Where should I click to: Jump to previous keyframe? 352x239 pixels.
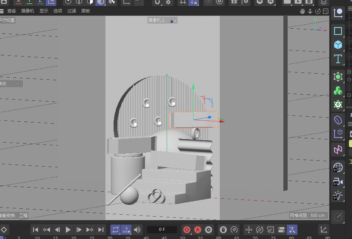(47, 230)
